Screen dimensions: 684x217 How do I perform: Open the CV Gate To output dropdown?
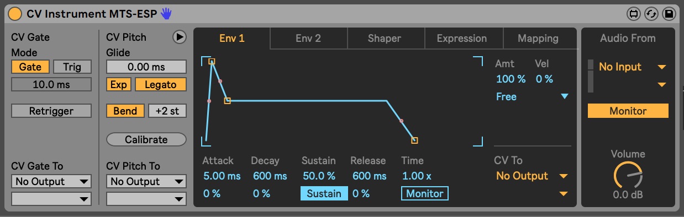(51, 181)
